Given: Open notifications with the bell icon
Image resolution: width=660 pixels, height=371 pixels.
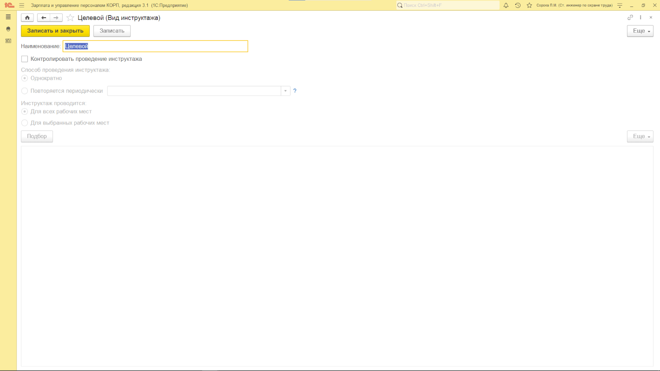Looking at the screenshot, I should pyautogui.click(x=506, y=5).
